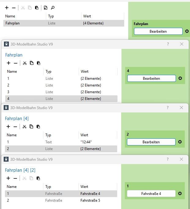This screenshot has height=209, width=190.
Task: Select row 3 in the Fahrplan dialog list
Action: point(61,92)
